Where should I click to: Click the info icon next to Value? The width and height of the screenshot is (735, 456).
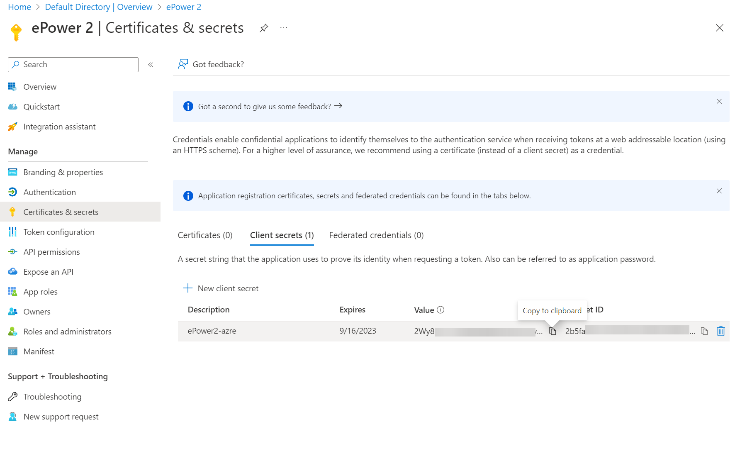[x=441, y=310]
